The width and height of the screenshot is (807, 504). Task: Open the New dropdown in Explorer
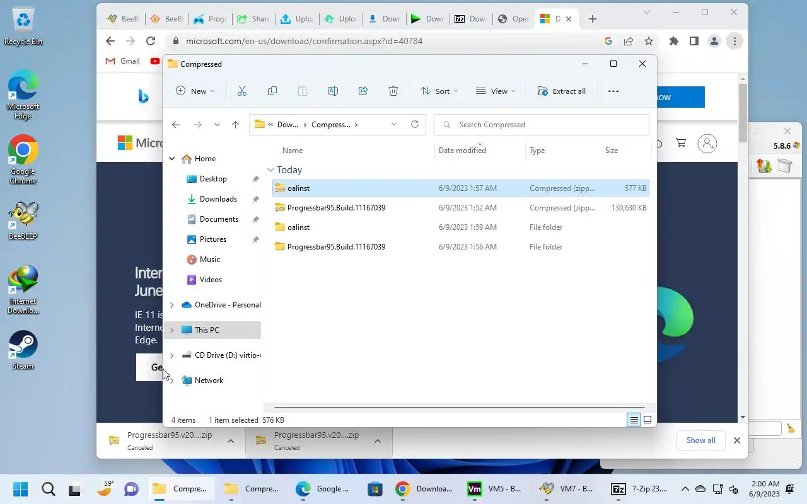[x=195, y=91]
